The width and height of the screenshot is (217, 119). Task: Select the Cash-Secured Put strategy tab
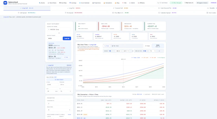pyautogui.click(x=167, y=8)
